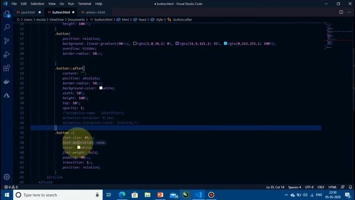Click the screen recorder icon on taskbar
The image size is (355, 200).
pos(211,195)
